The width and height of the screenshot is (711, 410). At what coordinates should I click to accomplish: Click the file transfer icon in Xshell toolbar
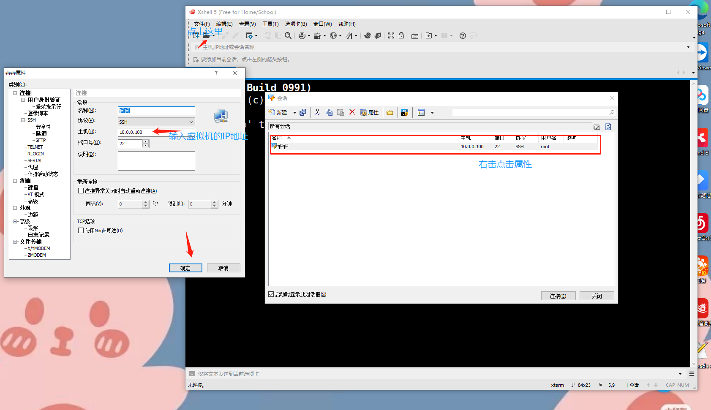click(317, 36)
